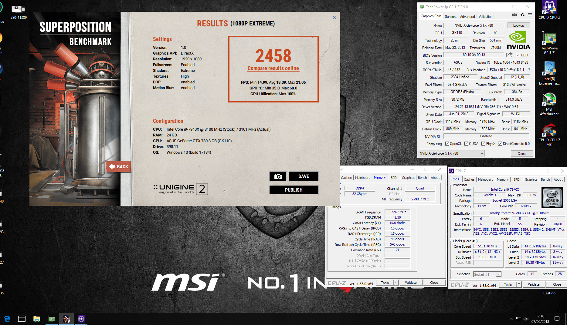Open the Validation tab in GPU-Z
The height and width of the screenshot is (325, 567).
pyautogui.click(x=485, y=17)
